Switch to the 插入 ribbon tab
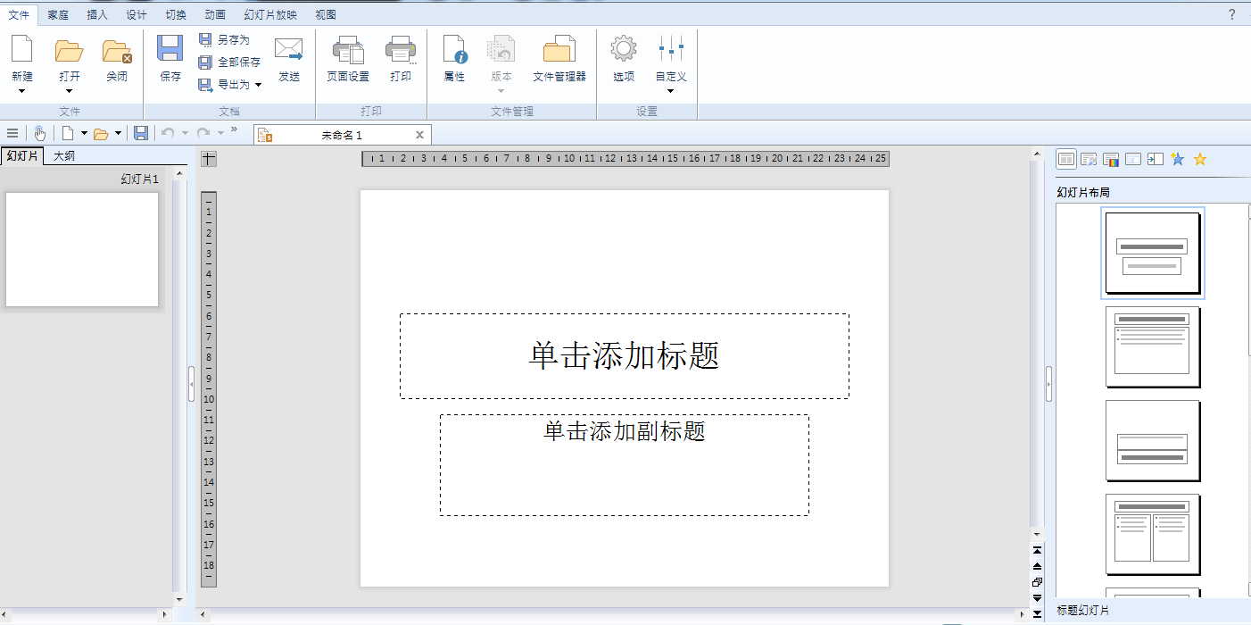The image size is (1251, 625). click(x=97, y=15)
